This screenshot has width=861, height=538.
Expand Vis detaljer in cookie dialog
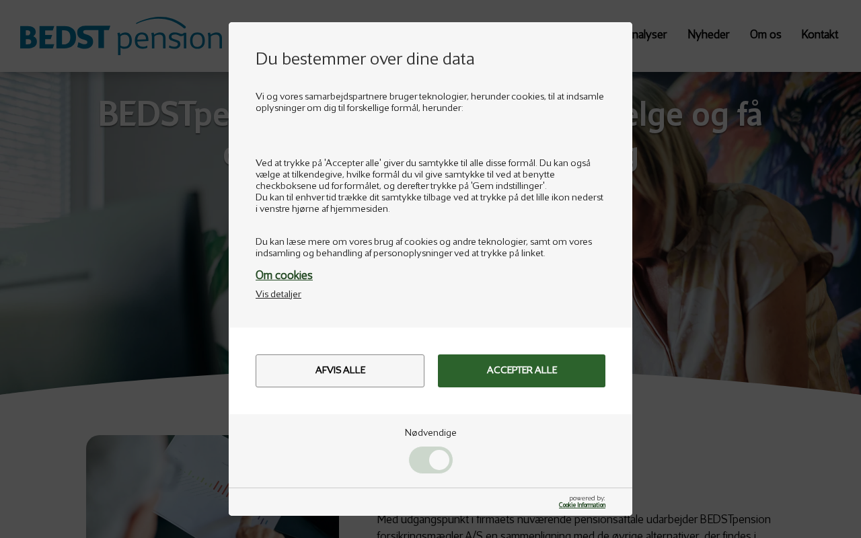pos(278,294)
